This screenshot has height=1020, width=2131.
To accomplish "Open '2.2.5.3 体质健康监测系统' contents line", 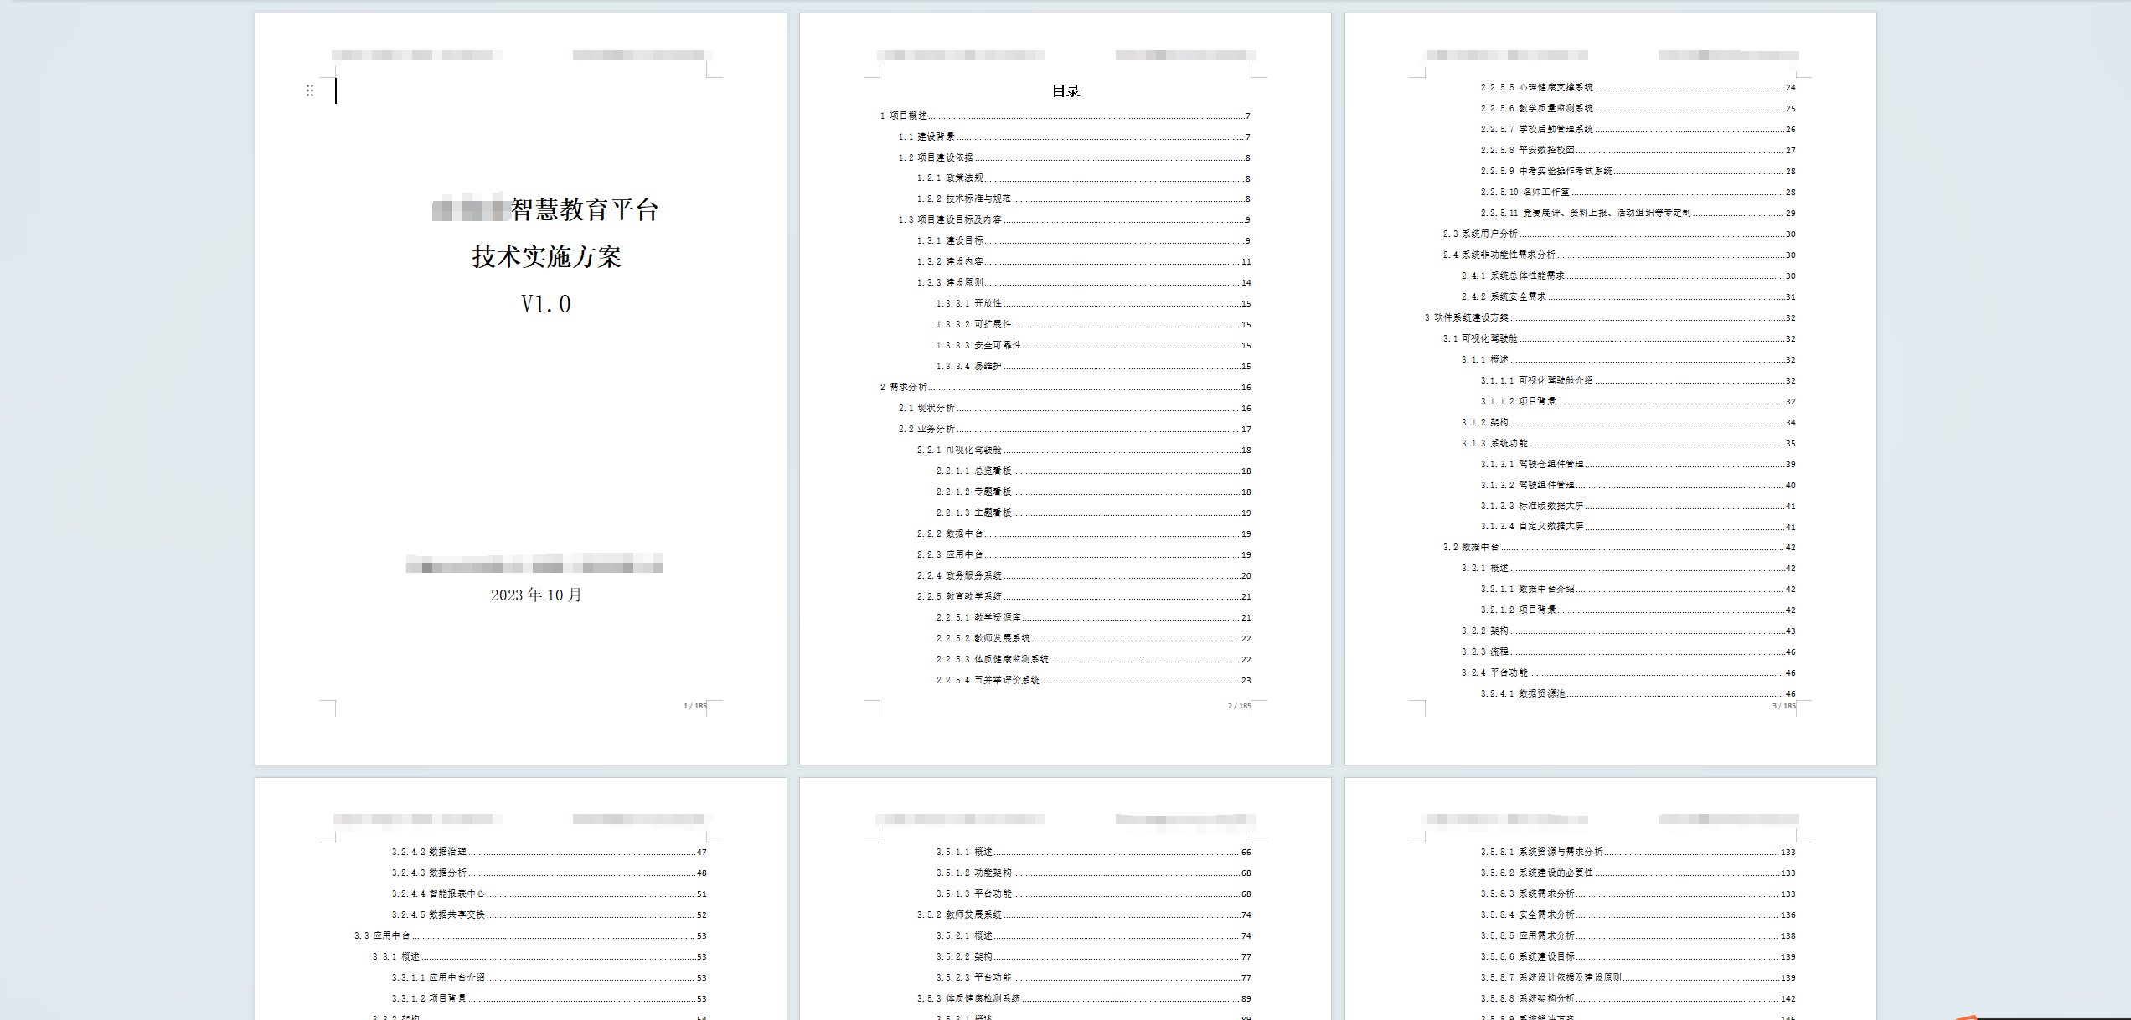I will pyautogui.click(x=1093, y=660).
